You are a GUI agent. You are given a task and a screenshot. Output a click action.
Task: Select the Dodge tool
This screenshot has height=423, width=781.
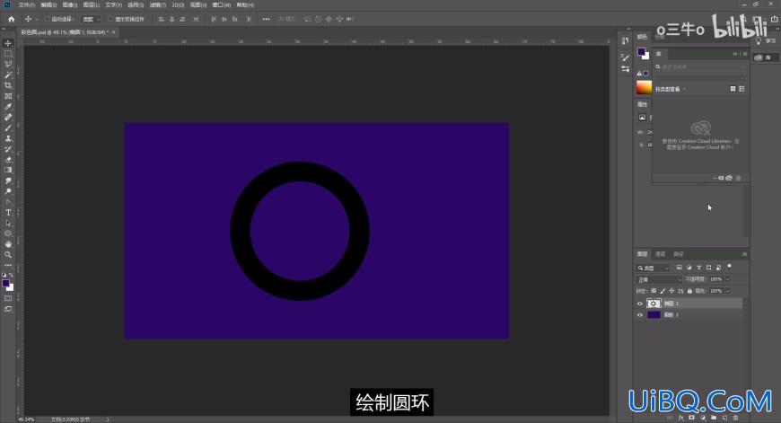(x=8, y=191)
